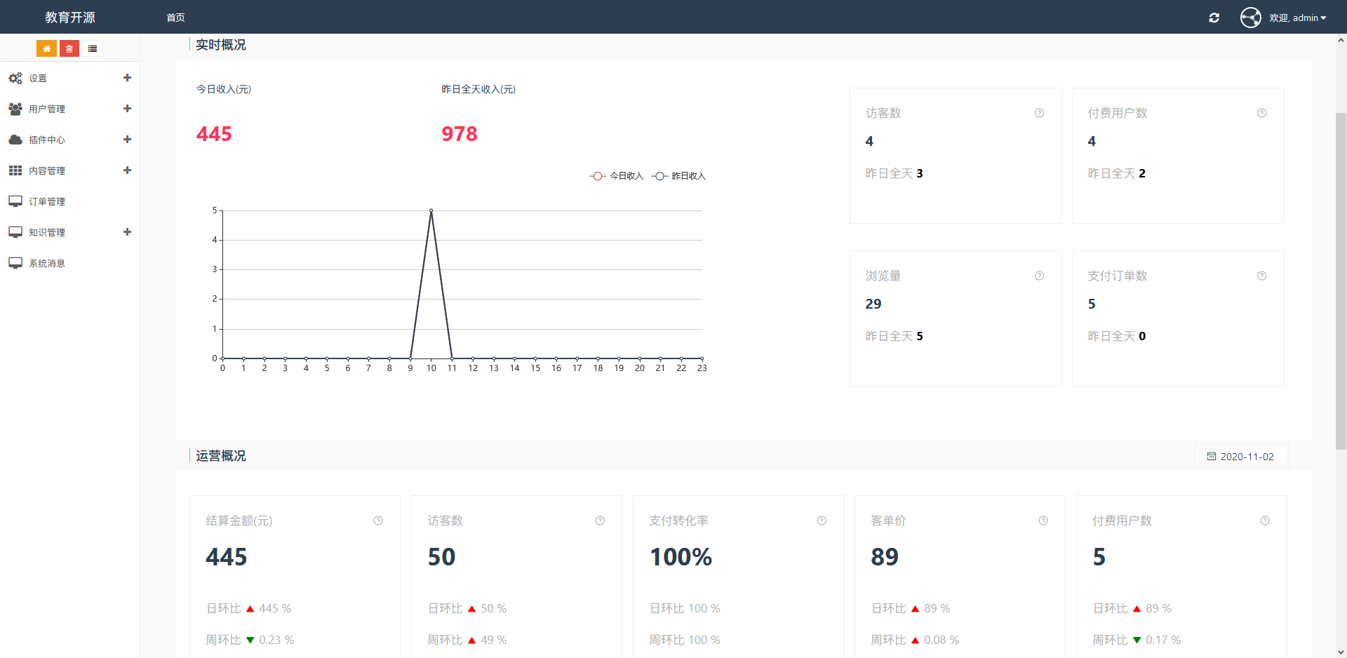Click the admin avatar icon
Image resolution: width=1347 pixels, height=658 pixels.
(1250, 18)
